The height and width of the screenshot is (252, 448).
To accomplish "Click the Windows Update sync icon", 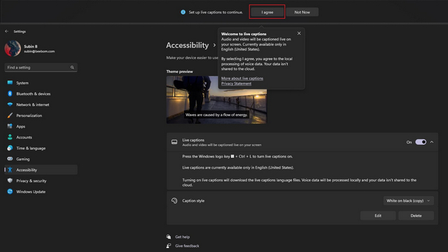I will click(10, 191).
